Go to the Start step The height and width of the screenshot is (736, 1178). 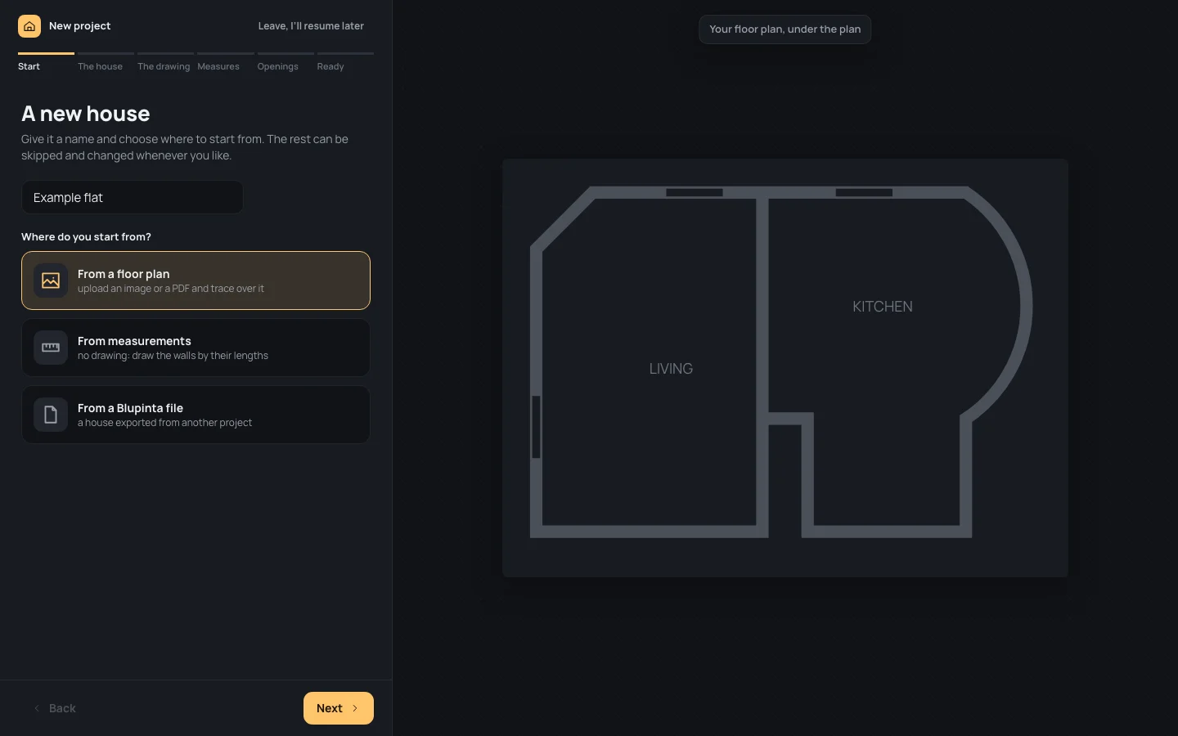46,62
